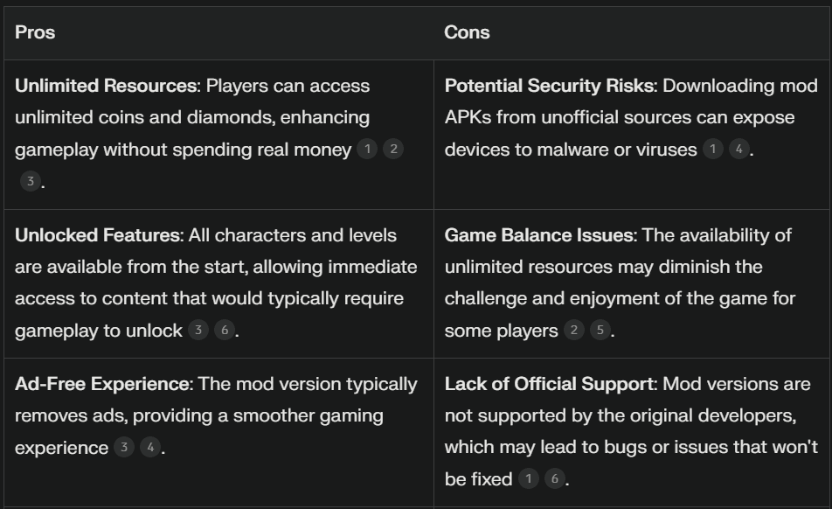The height and width of the screenshot is (509, 832).
Task: Select the Pros column header
Action: [x=35, y=32]
